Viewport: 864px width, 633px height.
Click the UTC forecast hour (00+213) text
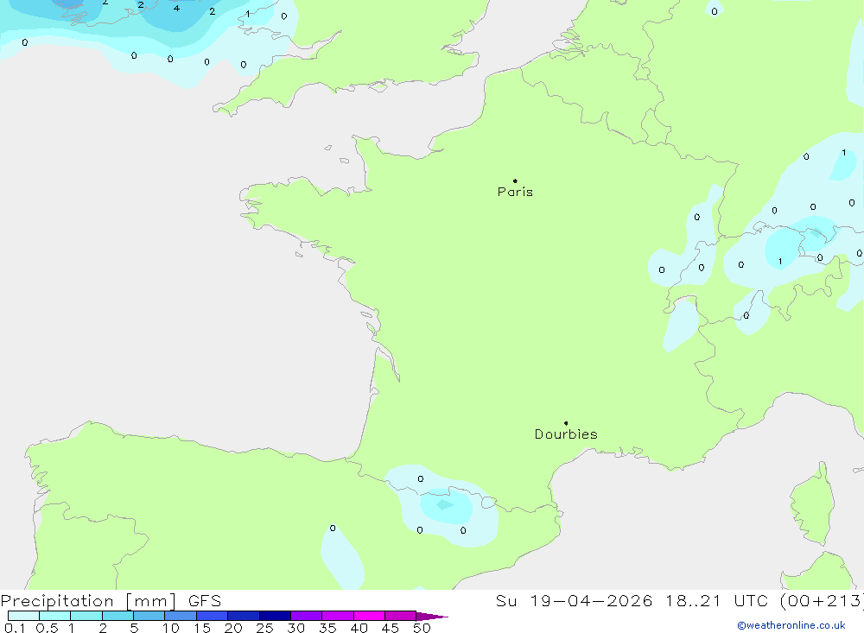point(822,600)
